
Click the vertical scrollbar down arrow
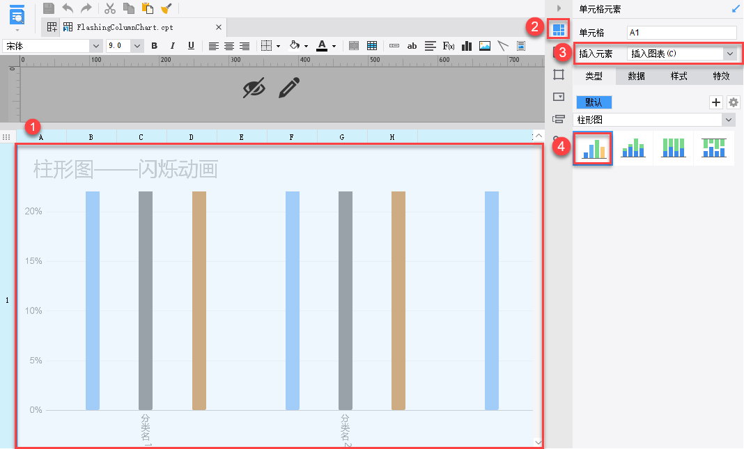point(538,442)
